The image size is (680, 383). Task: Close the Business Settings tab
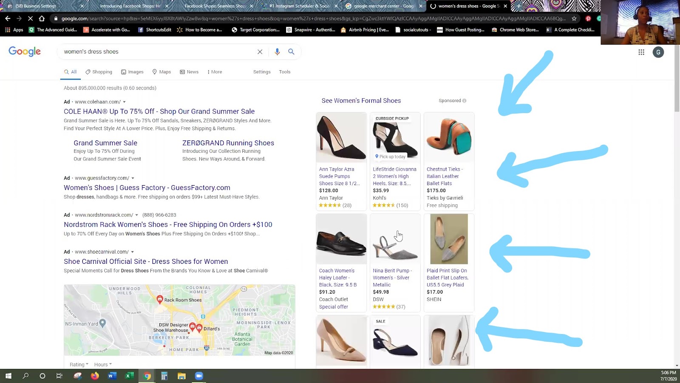(82, 6)
